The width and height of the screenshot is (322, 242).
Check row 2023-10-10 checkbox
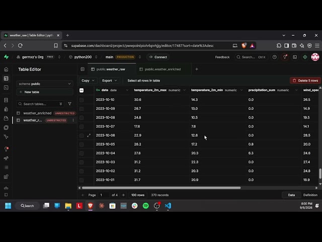82,100
